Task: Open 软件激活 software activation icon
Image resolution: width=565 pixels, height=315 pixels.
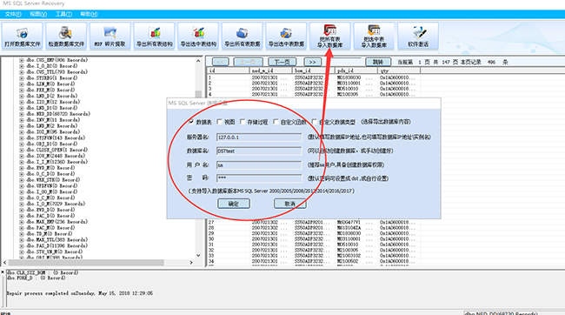Action: (x=418, y=36)
